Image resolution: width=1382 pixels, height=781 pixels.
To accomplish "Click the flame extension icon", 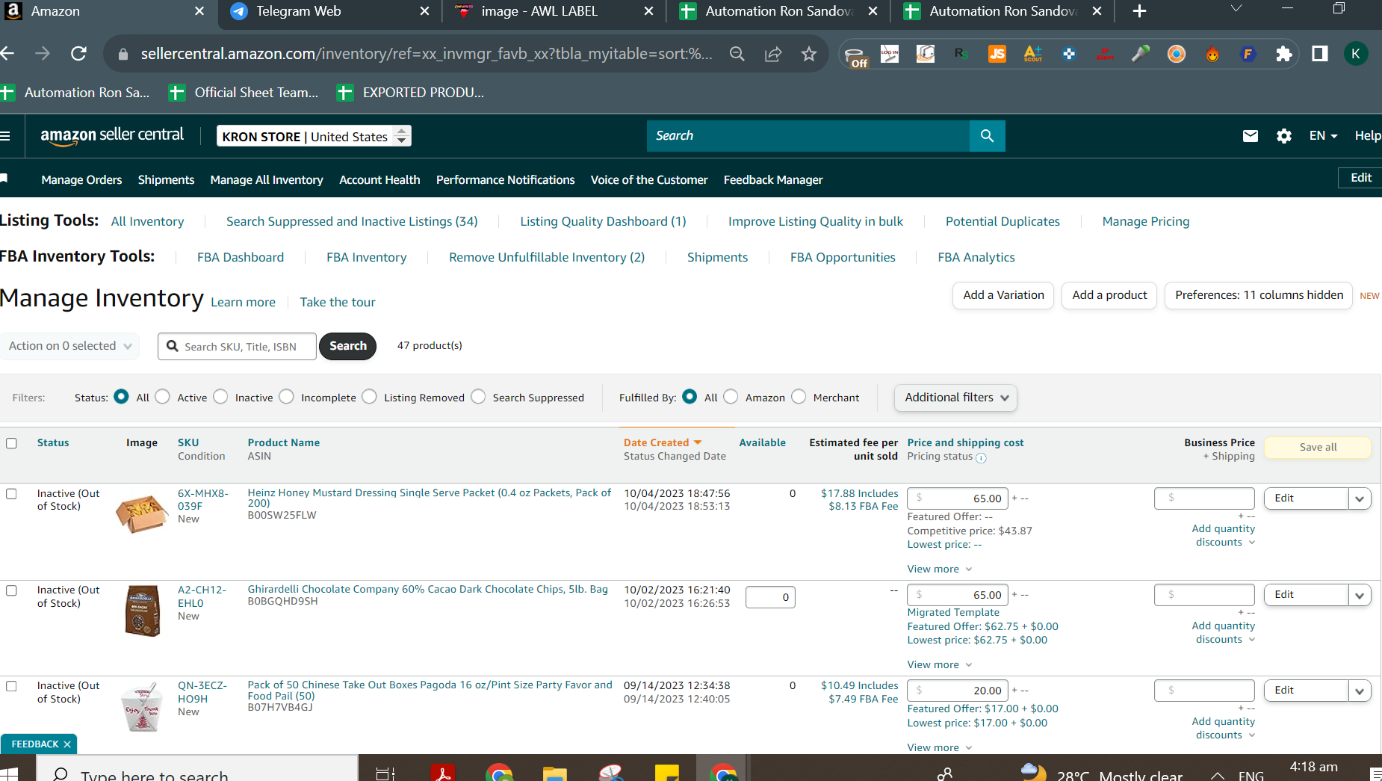I will (1212, 54).
